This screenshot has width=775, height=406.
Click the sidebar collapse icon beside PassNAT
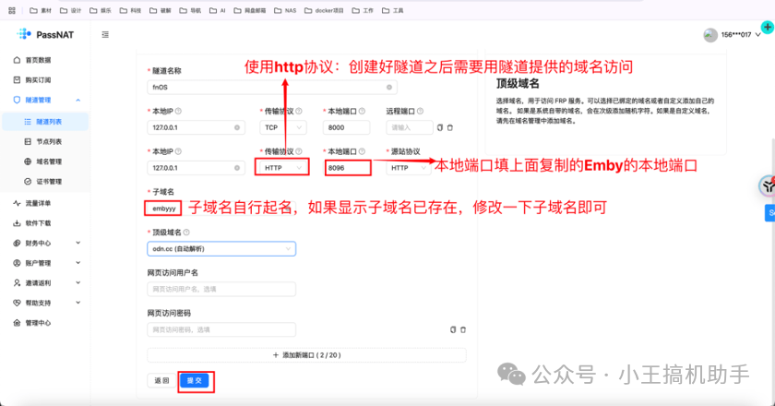tap(104, 34)
